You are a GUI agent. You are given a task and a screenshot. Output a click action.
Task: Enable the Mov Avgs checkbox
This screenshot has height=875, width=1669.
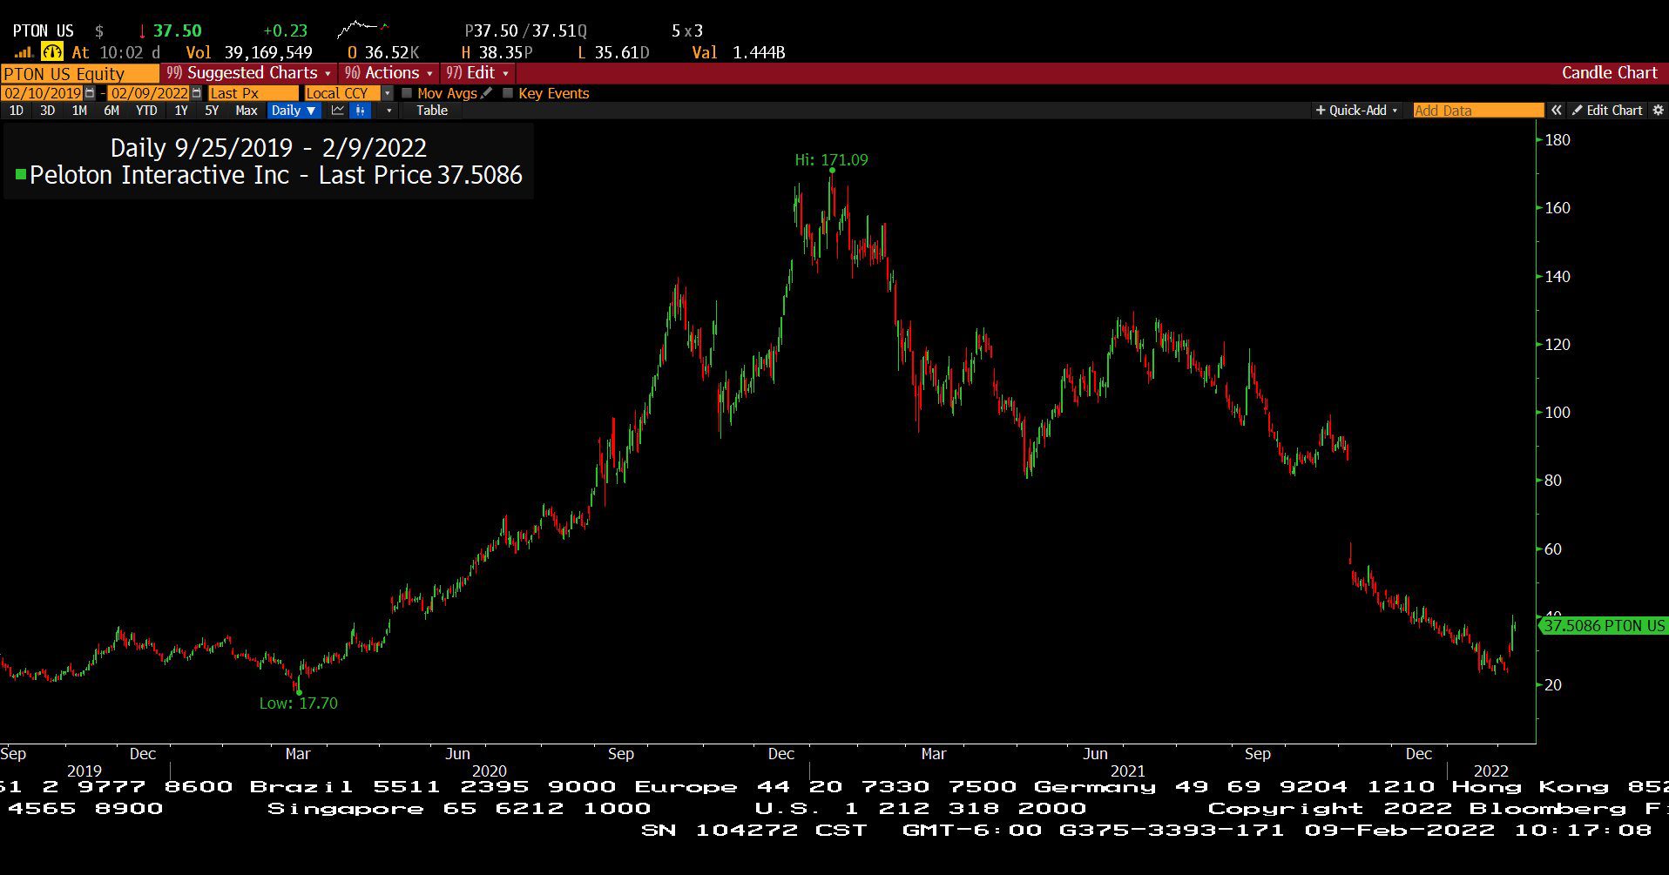407,93
